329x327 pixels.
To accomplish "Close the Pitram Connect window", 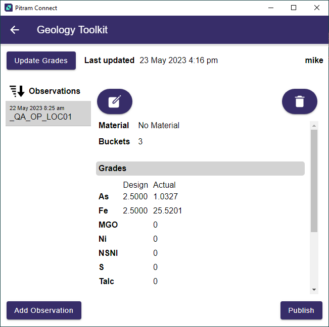I will pos(317,8).
